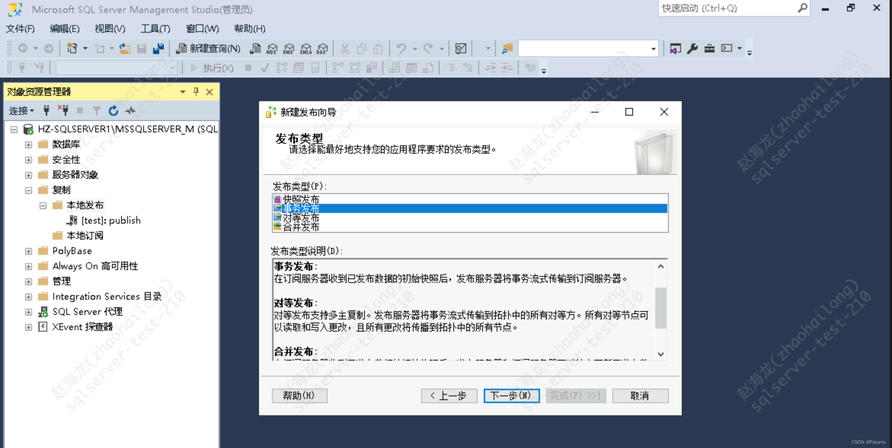Click the refresh icon in Object Explorer
Screen dimensions: 892x448
(113, 111)
